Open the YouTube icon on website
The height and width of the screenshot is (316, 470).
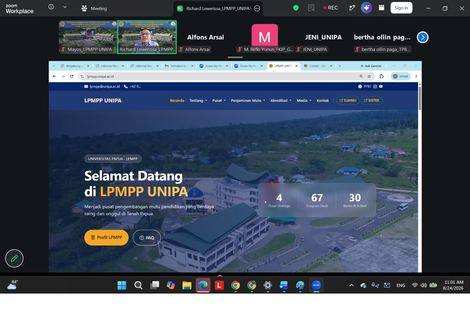point(381,86)
